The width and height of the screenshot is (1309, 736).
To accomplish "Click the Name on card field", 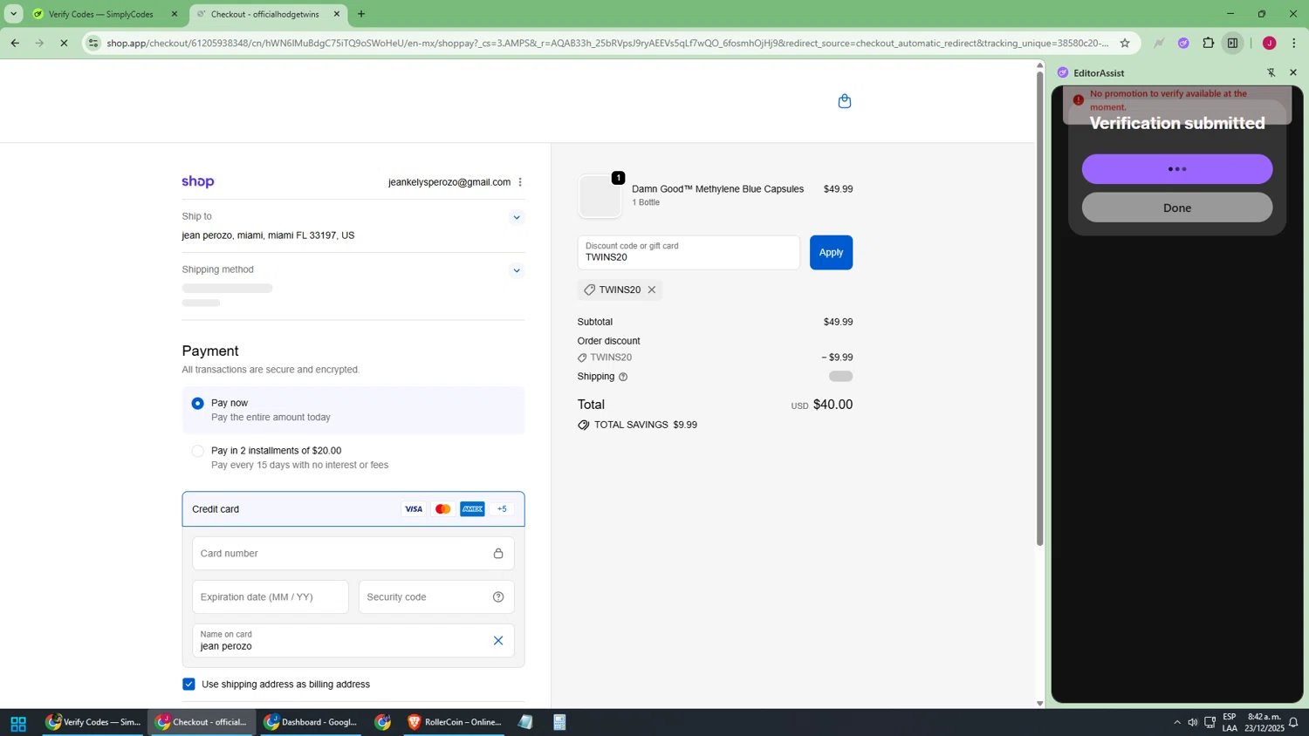I will pos(353,641).
